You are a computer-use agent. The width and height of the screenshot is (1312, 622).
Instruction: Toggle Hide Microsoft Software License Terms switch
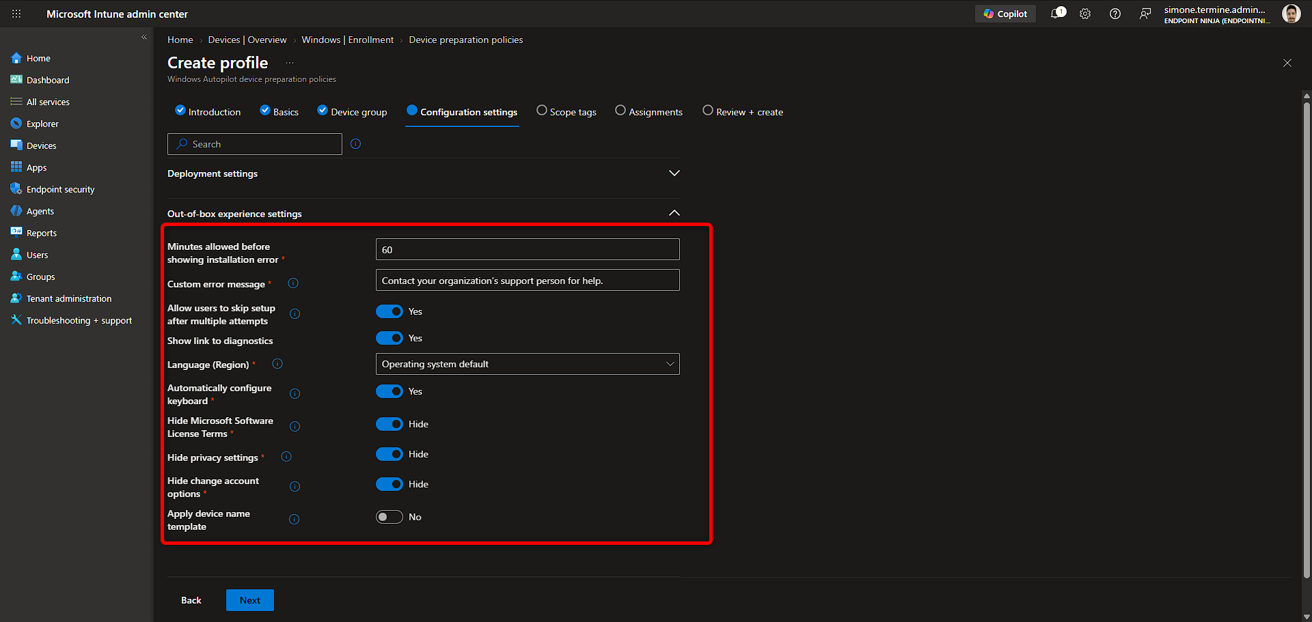coord(389,424)
